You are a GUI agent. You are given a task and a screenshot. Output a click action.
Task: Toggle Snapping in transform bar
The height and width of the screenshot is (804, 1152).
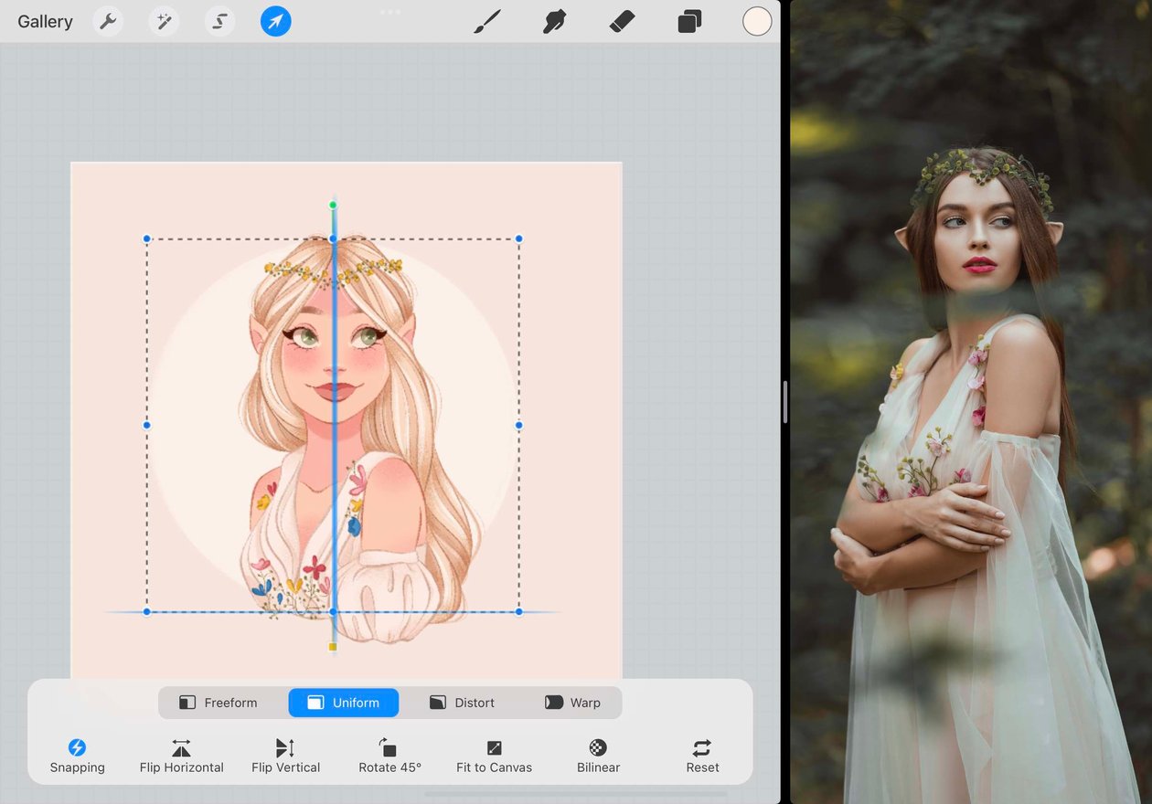pyautogui.click(x=77, y=756)
